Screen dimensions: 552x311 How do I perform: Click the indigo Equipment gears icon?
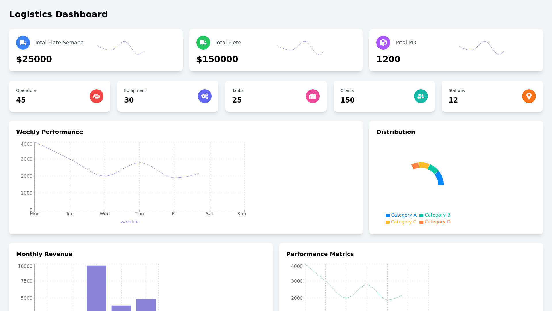[x=205, y=96]
